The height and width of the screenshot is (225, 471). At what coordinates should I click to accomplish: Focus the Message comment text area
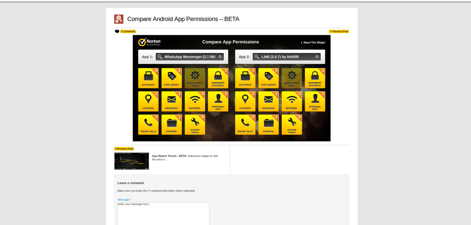(163, 214)
